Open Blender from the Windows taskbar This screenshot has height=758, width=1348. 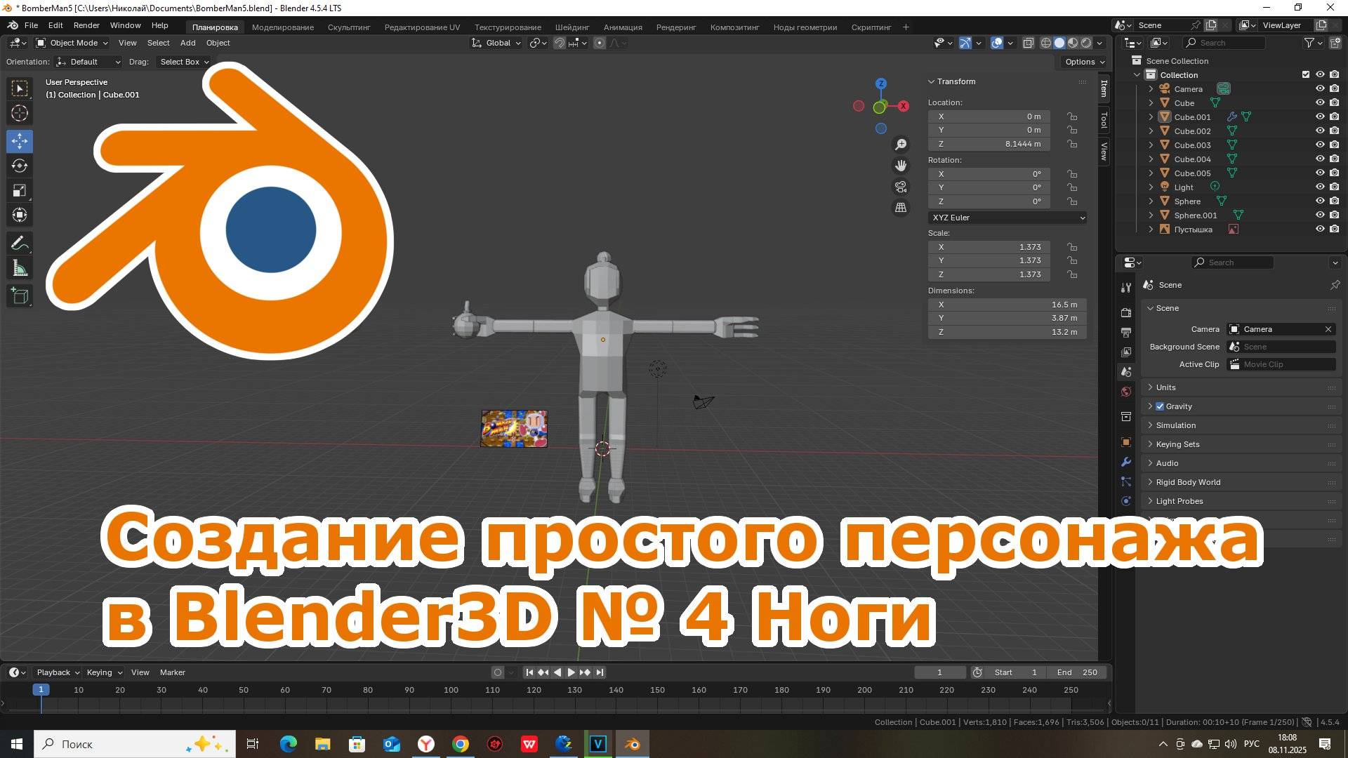click(x=632, y=744)
